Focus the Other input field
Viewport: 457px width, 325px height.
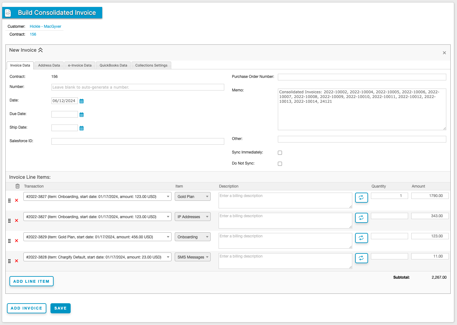(x=362, y=139)
